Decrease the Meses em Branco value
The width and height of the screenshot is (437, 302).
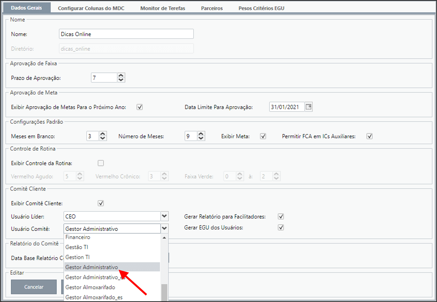(x=103, y=139)
